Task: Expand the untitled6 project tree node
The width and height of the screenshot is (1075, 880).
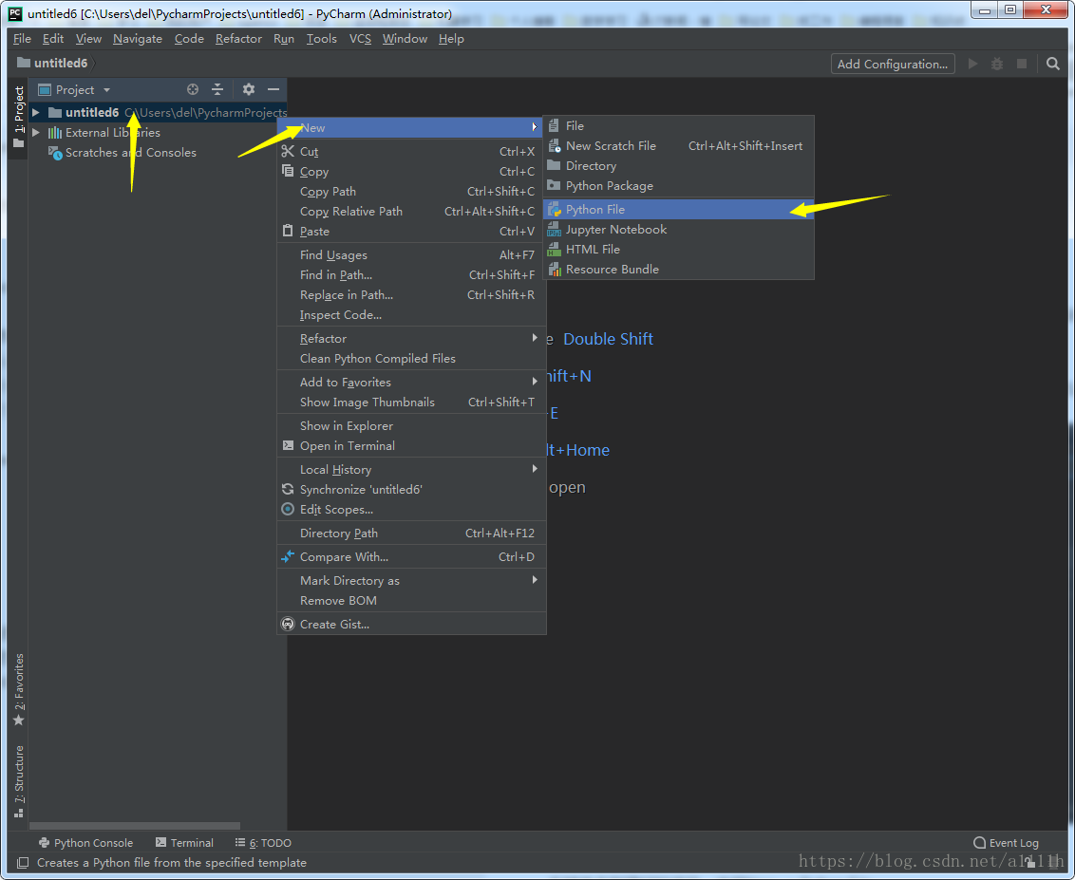Action: (36, 112)
